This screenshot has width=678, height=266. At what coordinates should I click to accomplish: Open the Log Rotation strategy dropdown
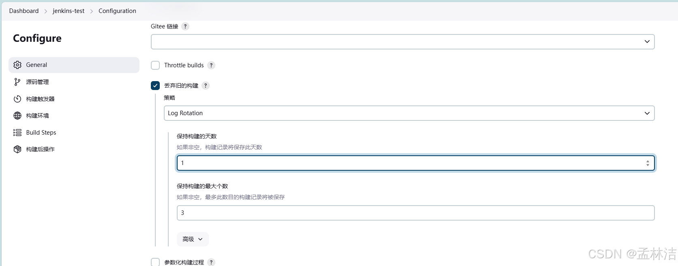409,113
